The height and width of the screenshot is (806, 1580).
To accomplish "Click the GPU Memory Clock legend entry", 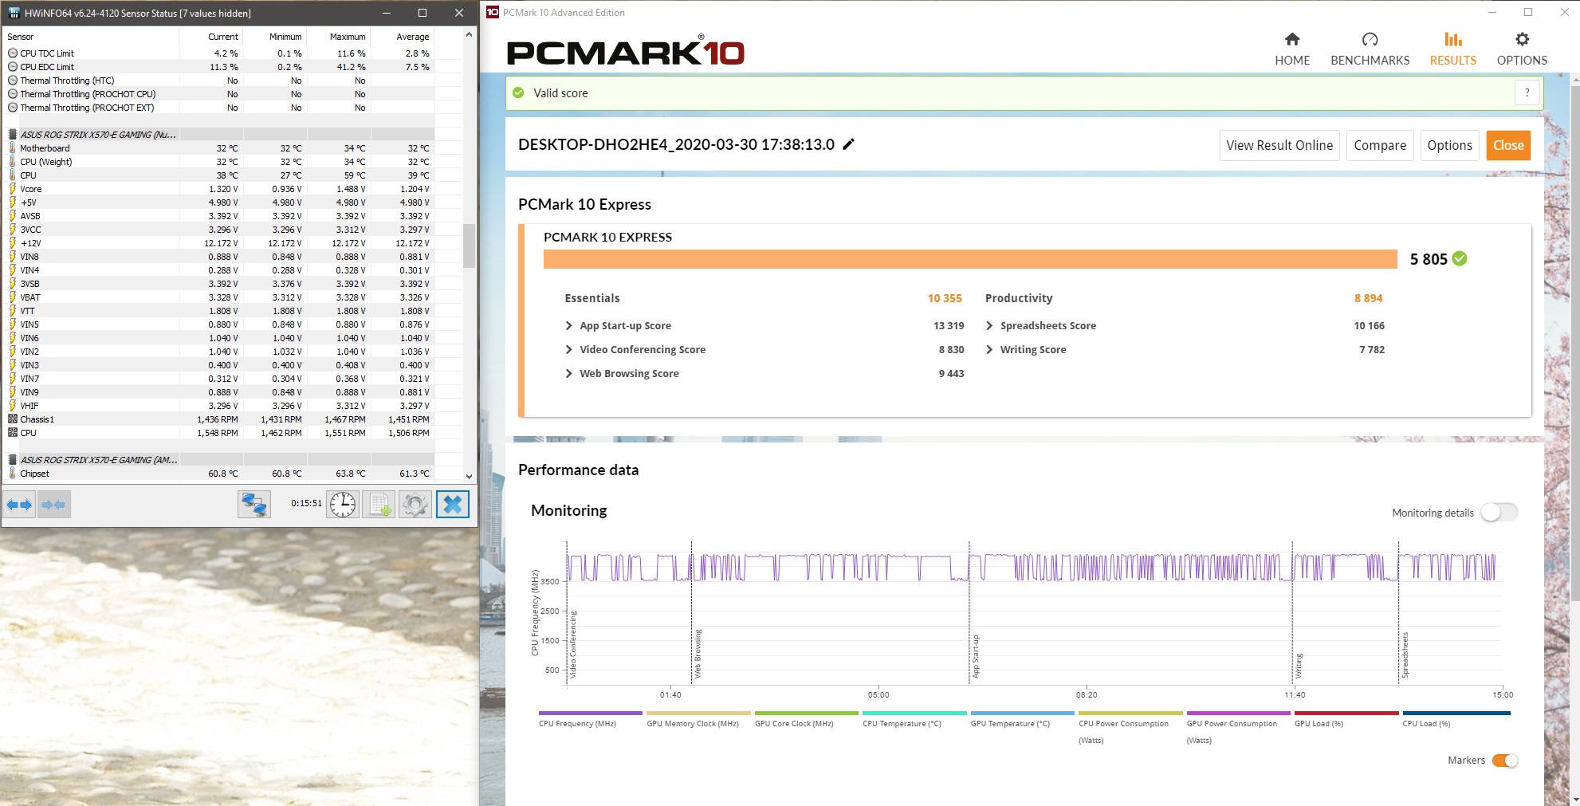I will (693, 724).
